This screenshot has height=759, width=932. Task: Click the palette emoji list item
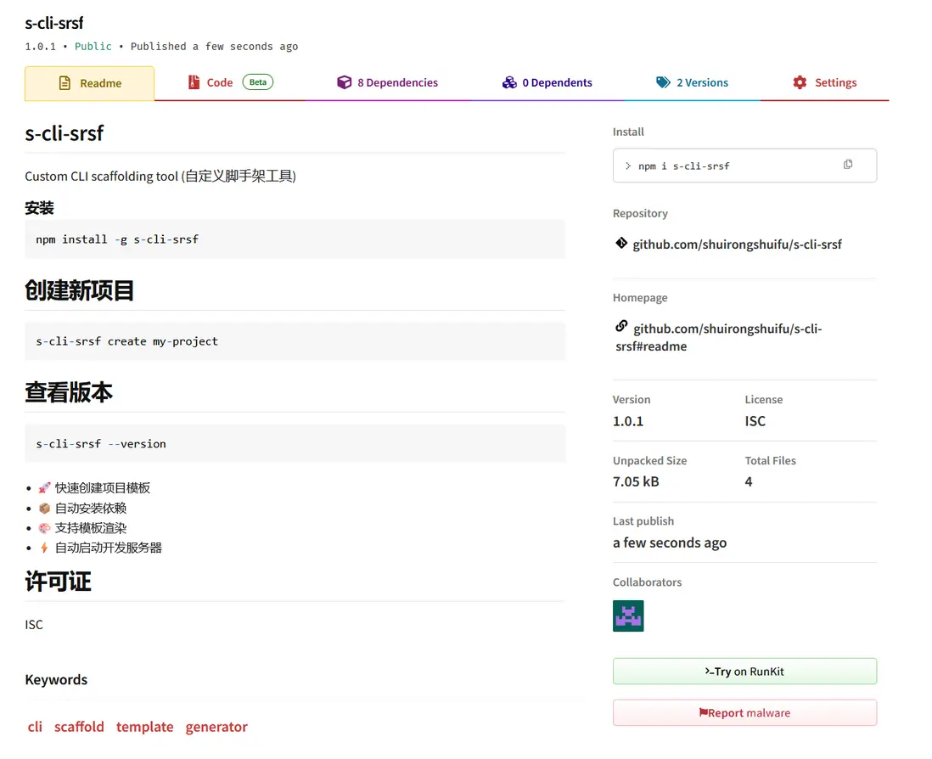pos(82,528)
